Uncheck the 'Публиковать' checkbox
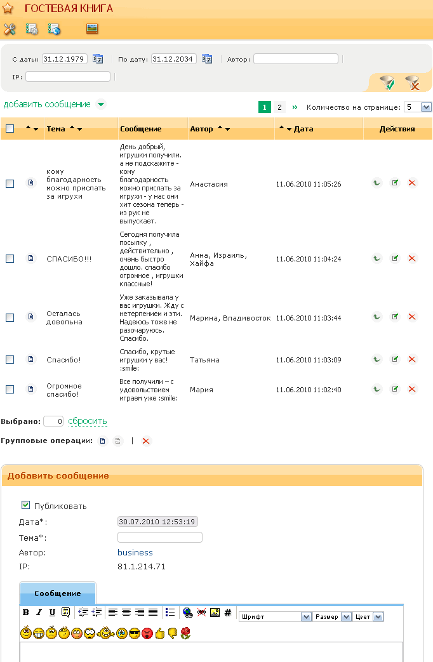Screen dimensions: 433x662 click(x=26, y=505)
